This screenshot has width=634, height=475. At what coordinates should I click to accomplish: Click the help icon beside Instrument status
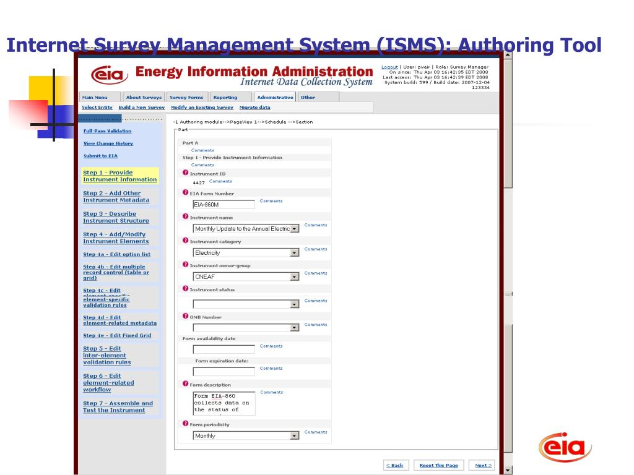(x=186, y=288)
